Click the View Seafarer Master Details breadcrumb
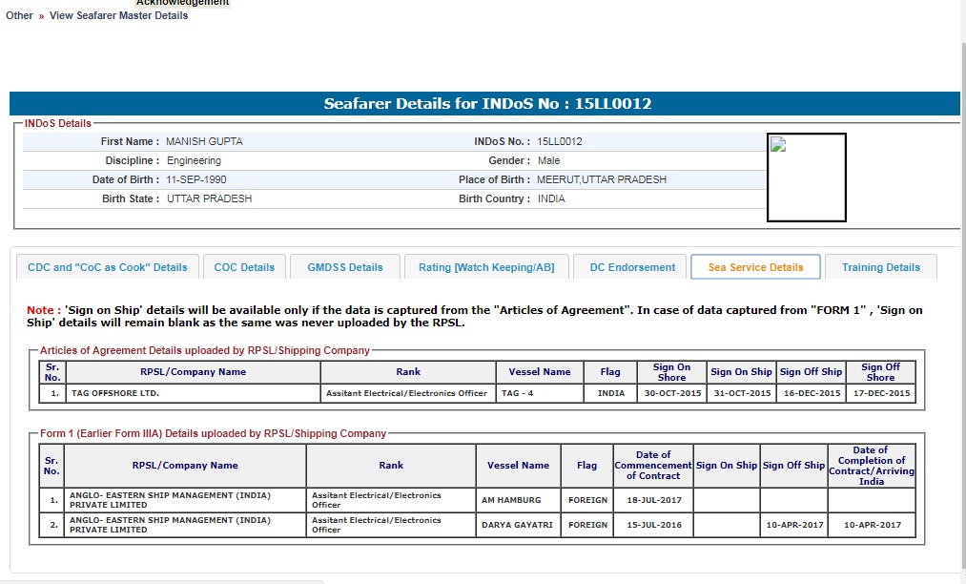The image size is (966, 584). click(x=118, y=15)
